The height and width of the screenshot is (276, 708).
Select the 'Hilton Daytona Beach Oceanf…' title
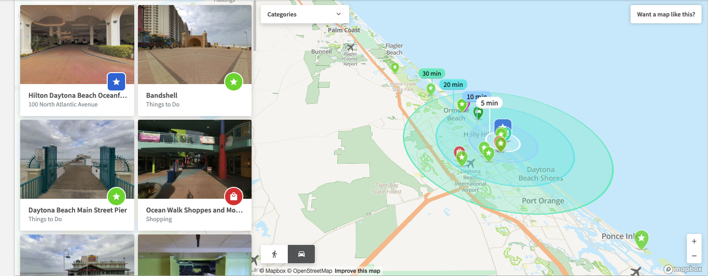tap(78, 96)
